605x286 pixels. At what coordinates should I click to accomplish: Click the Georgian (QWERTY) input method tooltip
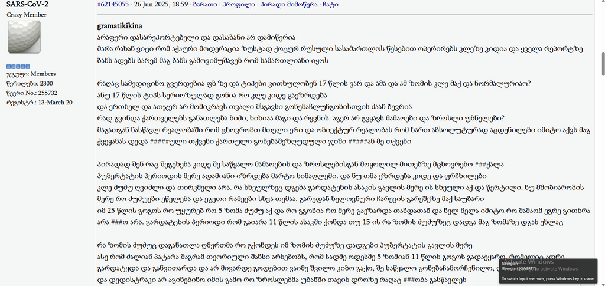pyautogui.click(x=548, y=271)
